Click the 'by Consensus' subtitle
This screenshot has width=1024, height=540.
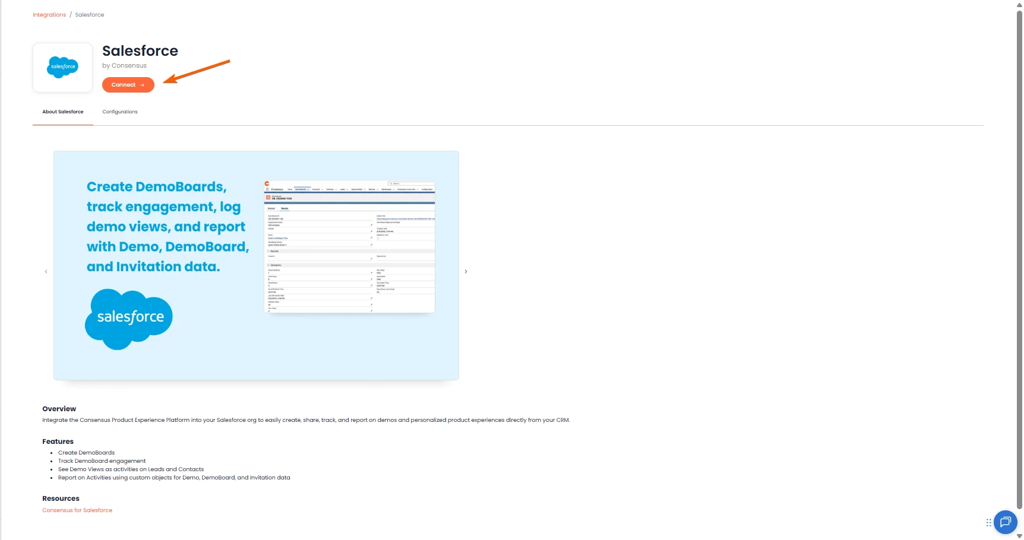124,66
